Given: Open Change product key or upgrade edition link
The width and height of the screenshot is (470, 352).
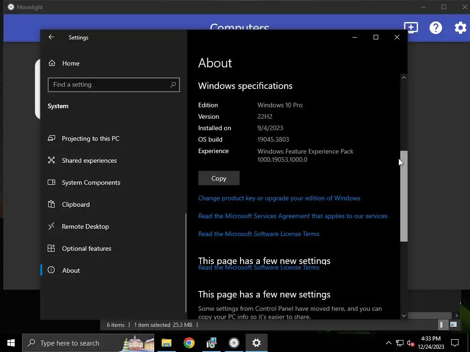Looking at the screenshot, I should coord(279,198).
